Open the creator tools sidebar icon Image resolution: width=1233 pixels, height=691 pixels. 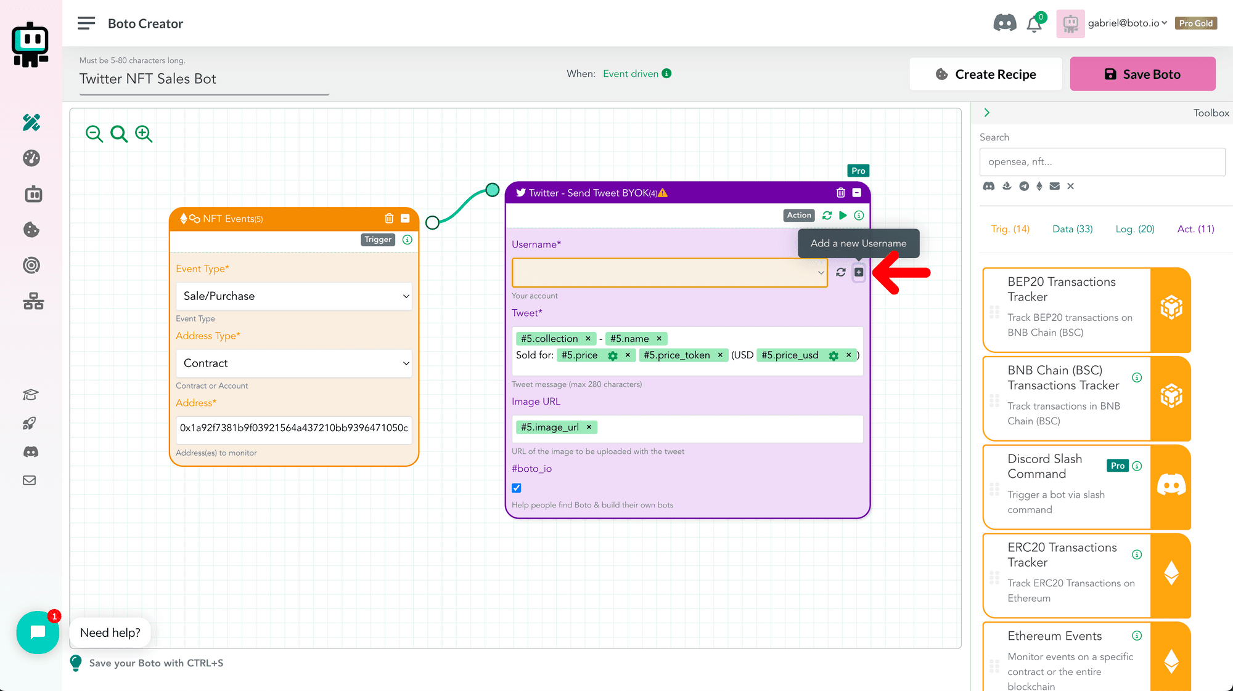pos(31,123)
